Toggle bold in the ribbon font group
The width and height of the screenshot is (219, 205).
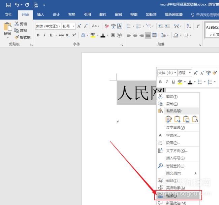[x=38, y=35]
